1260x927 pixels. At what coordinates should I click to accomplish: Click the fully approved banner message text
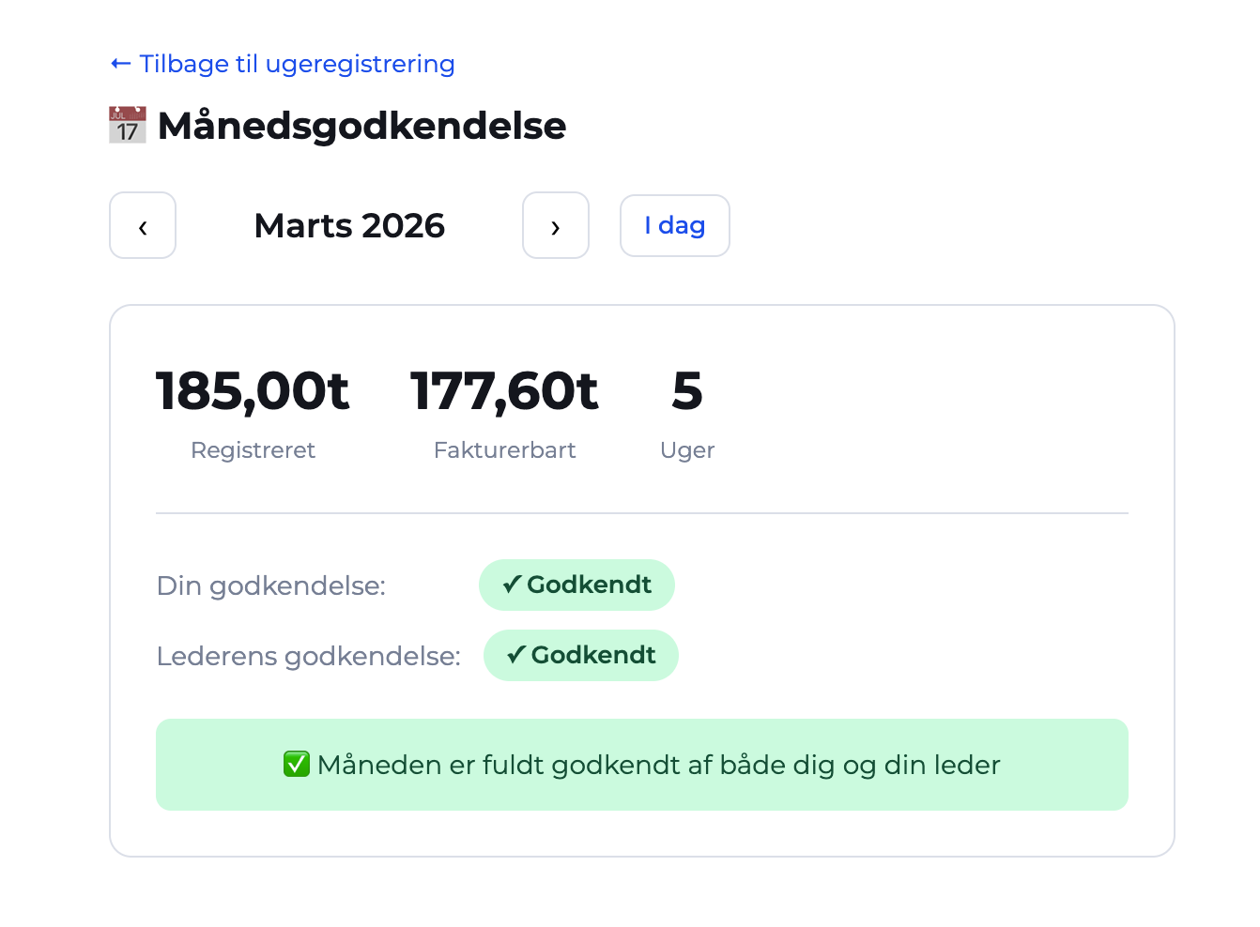[658, 765]
